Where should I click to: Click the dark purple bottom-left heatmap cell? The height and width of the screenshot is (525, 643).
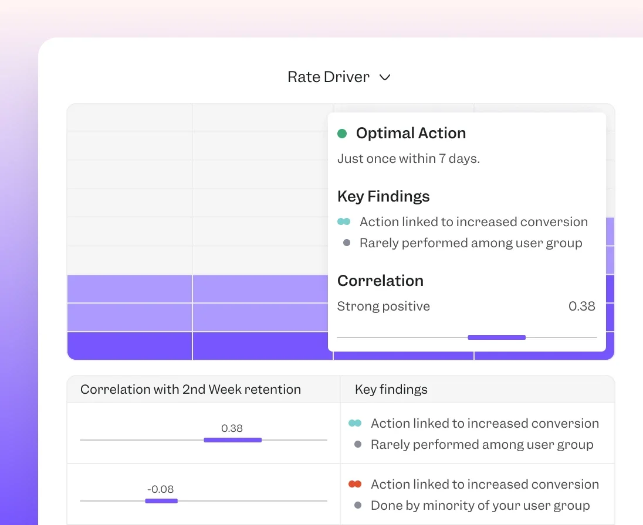point(130,346)
